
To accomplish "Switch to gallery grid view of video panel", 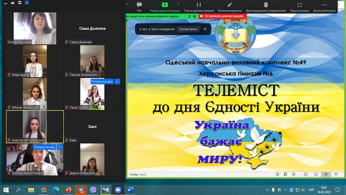I will (27, 3).
